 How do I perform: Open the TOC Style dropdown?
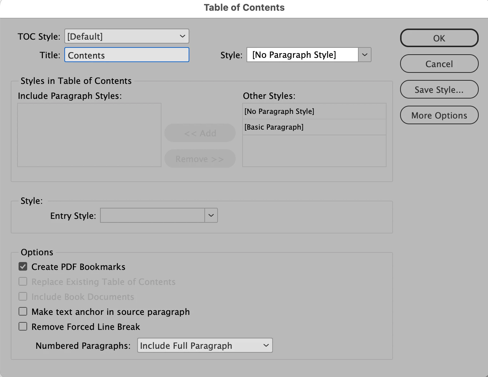[126, 36]
